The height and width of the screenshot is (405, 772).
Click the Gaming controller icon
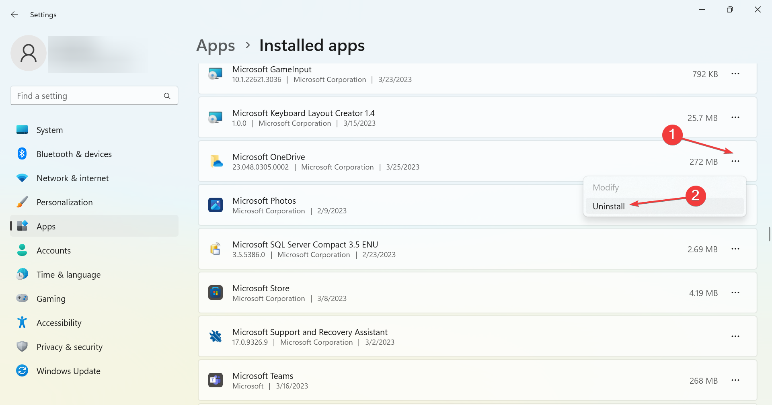pos(22,298)
